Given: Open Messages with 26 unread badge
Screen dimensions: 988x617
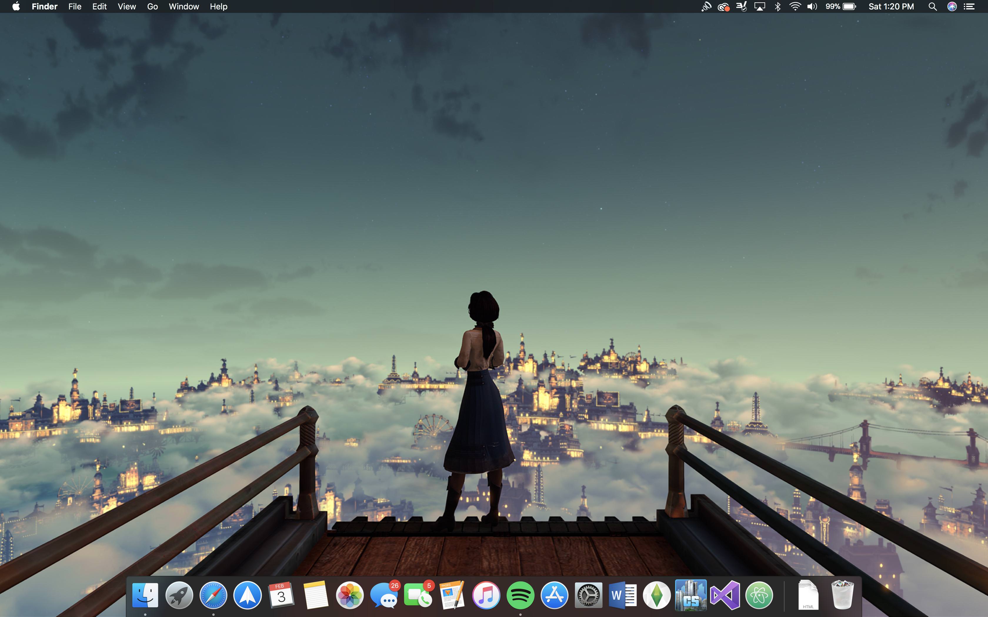Looking at the screenshot, I should click(x=384, y=595).
